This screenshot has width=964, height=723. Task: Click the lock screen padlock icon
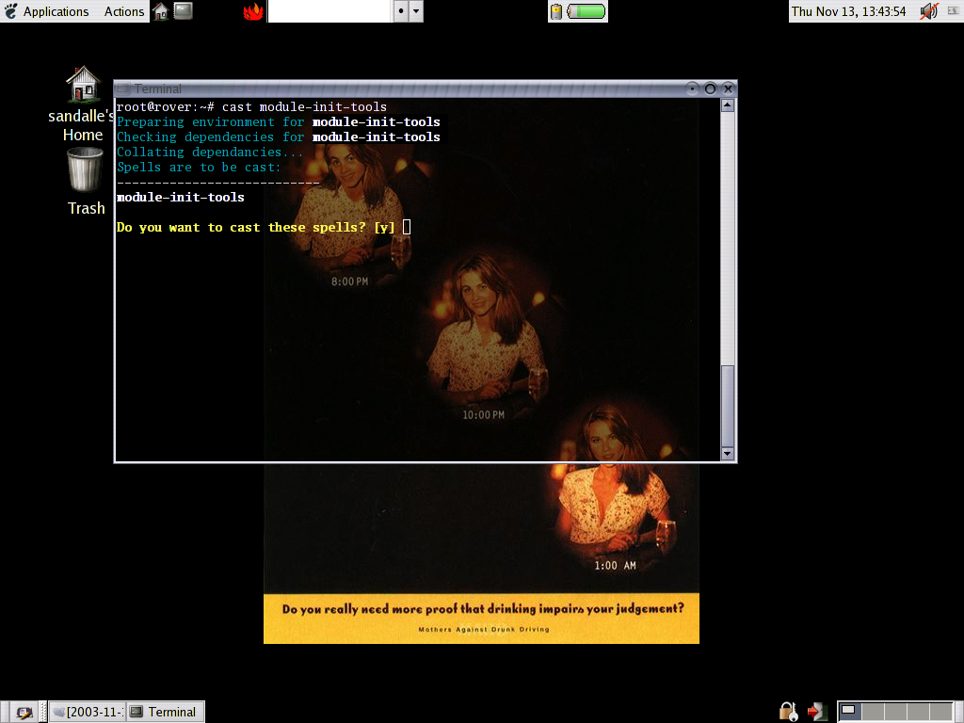[x=788, y=711]
